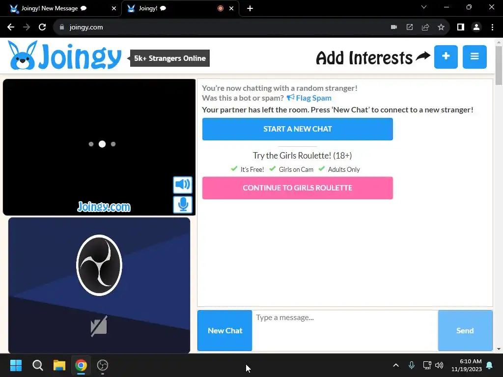
Task: Click the network tray icon
Action: 427,365
